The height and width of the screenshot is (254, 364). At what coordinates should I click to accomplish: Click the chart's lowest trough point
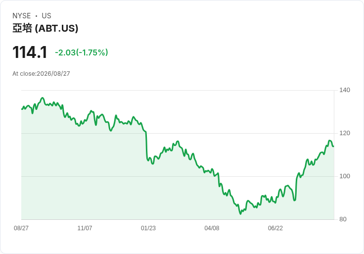pos(240,214)
